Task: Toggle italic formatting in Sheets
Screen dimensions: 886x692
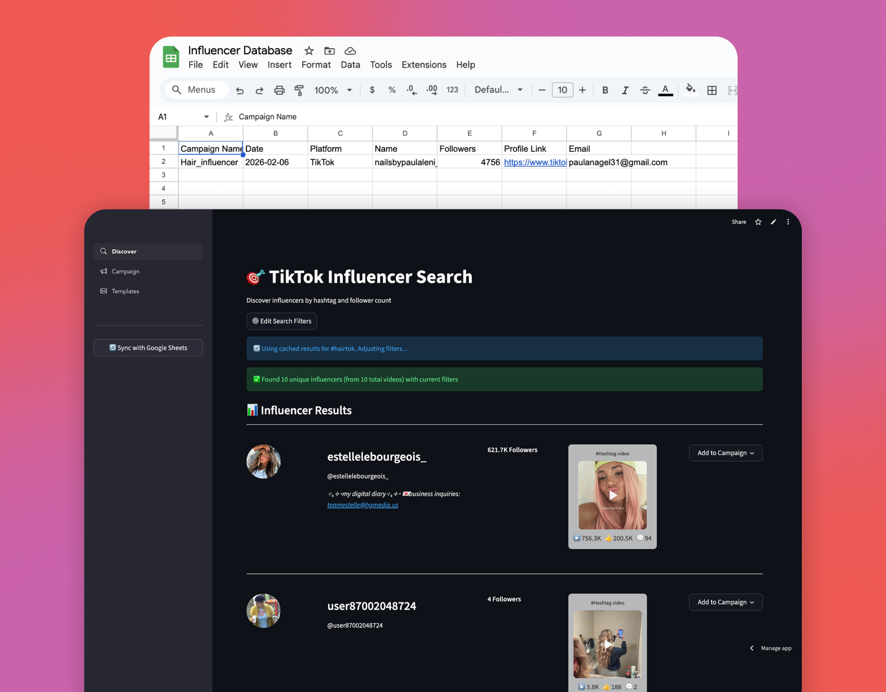Action: point(625,90)
